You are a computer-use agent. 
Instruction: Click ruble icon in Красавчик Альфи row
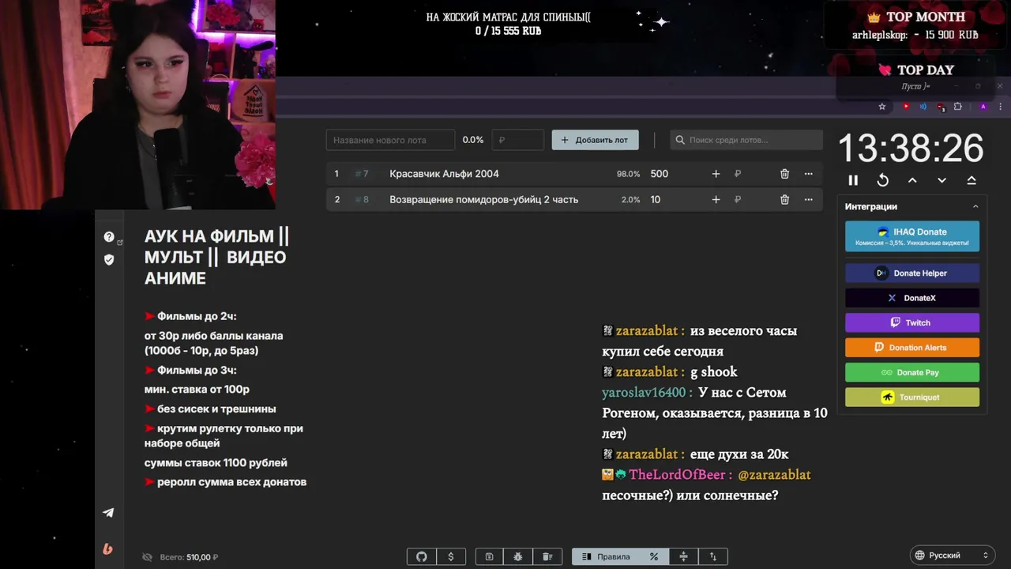(738, 174)
